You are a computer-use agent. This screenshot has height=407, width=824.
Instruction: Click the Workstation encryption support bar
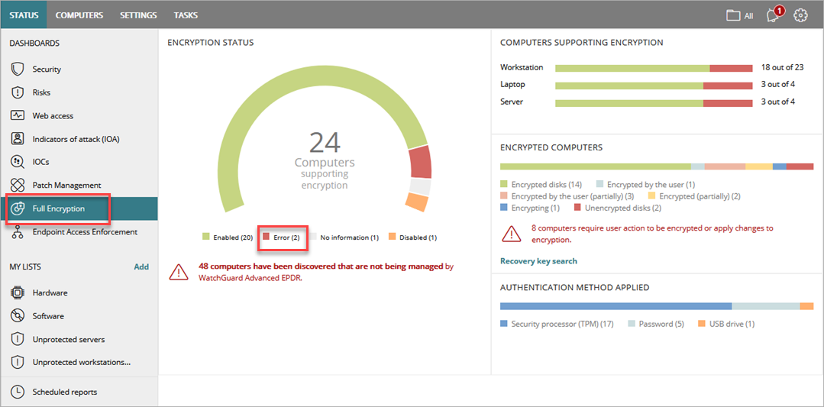[x=653, y=68]
